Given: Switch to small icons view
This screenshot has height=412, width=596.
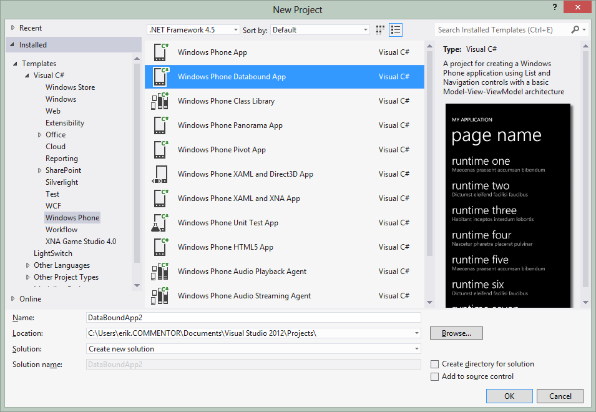Looking at the screenshot, I should [381, 30].
